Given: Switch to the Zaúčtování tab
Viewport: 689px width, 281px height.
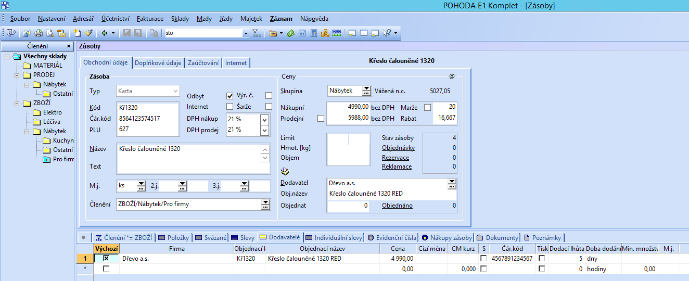Looking at the screenshot, I should point(203,62).
